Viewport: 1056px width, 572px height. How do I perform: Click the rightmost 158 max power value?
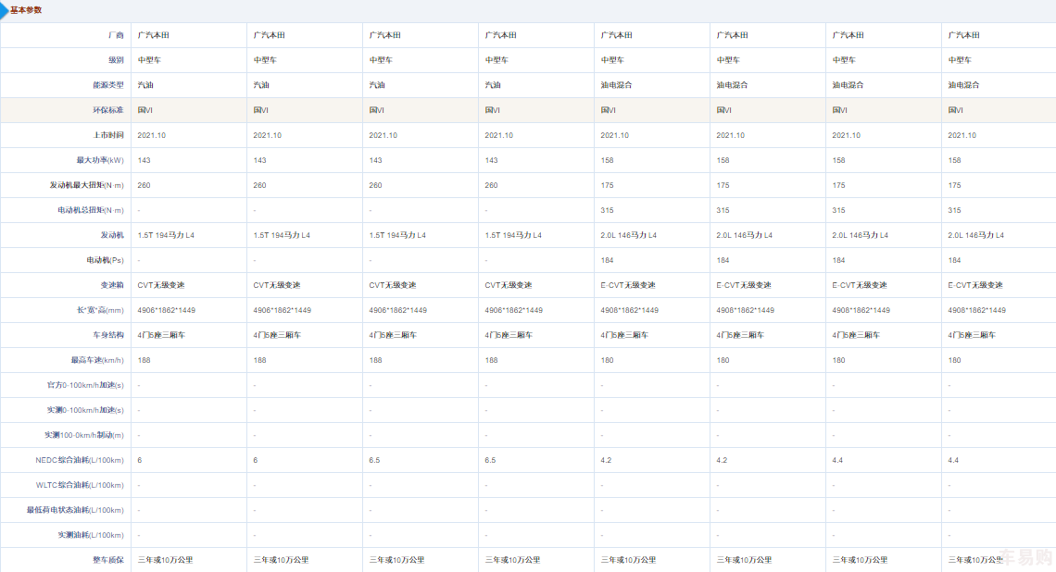tap(954, 160)
